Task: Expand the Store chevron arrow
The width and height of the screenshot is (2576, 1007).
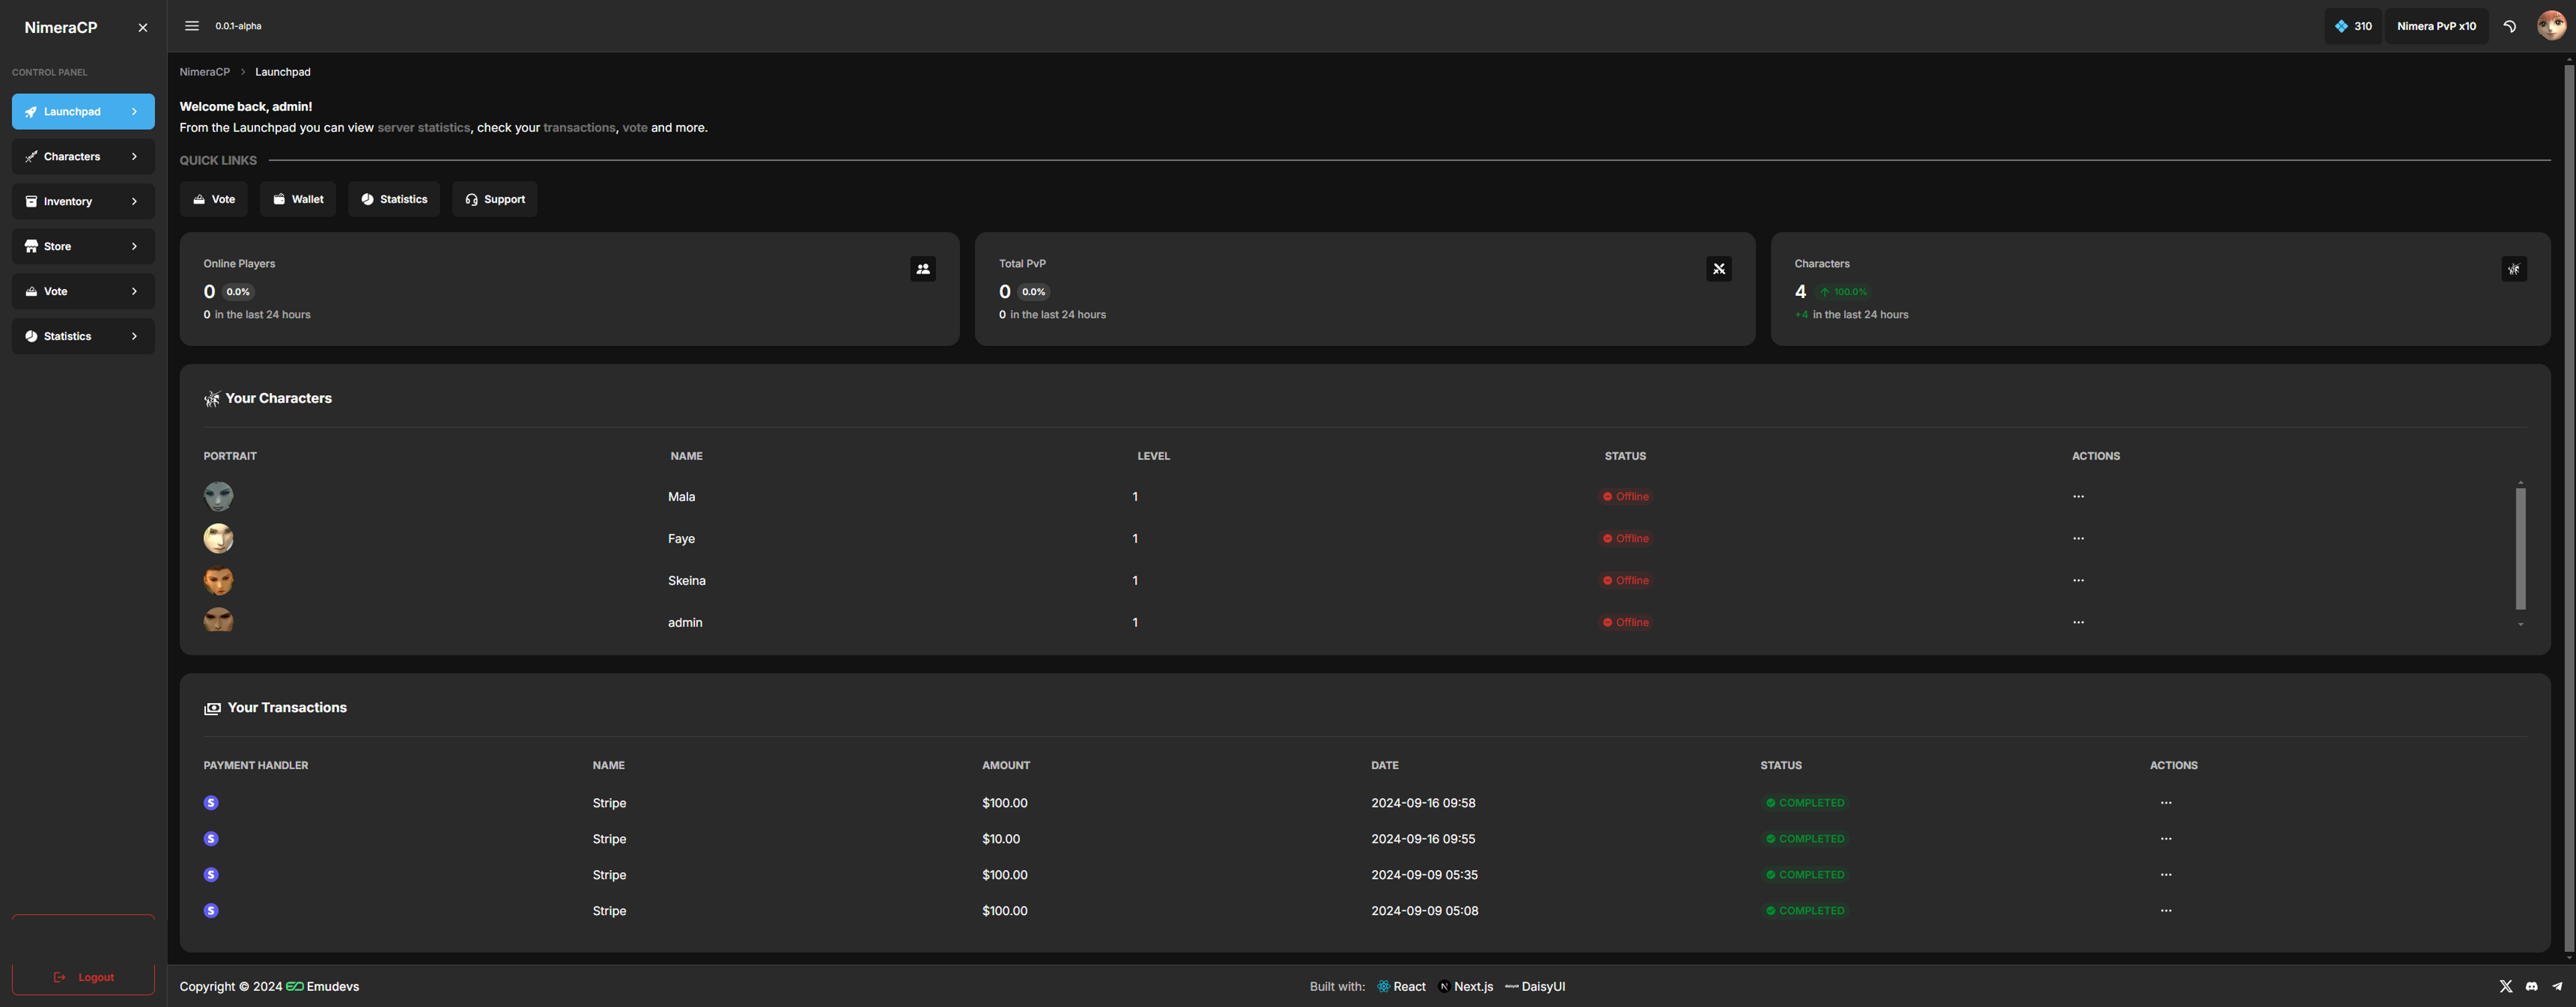Action: pos(134,246)
